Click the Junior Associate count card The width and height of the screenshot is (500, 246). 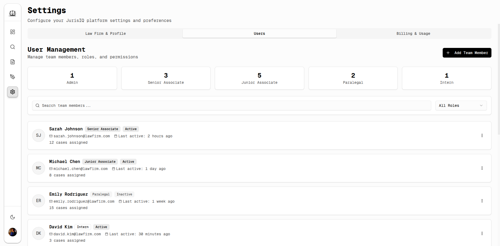click(259, 78)
